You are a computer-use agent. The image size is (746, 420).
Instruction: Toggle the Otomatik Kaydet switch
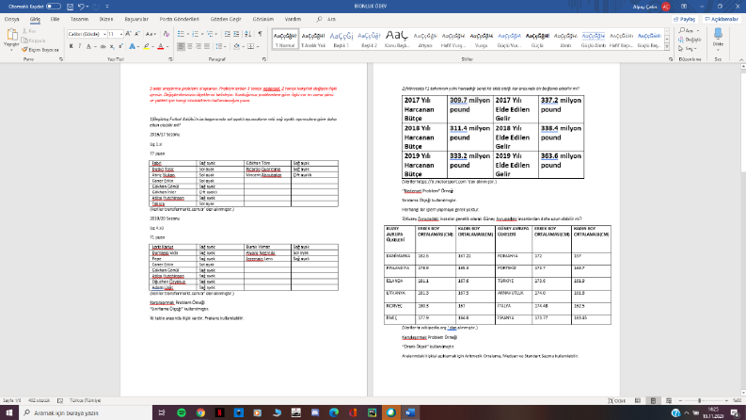[x=54, y=7]
